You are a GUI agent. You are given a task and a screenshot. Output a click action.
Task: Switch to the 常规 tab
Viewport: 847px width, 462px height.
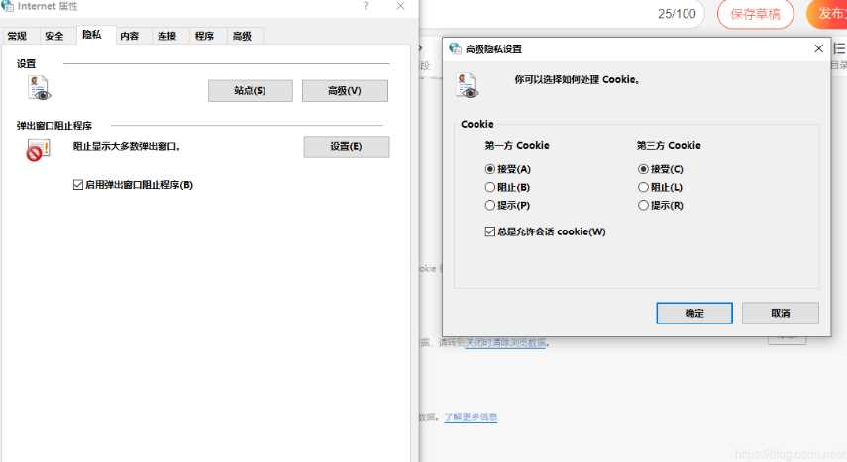coord(17,36)
